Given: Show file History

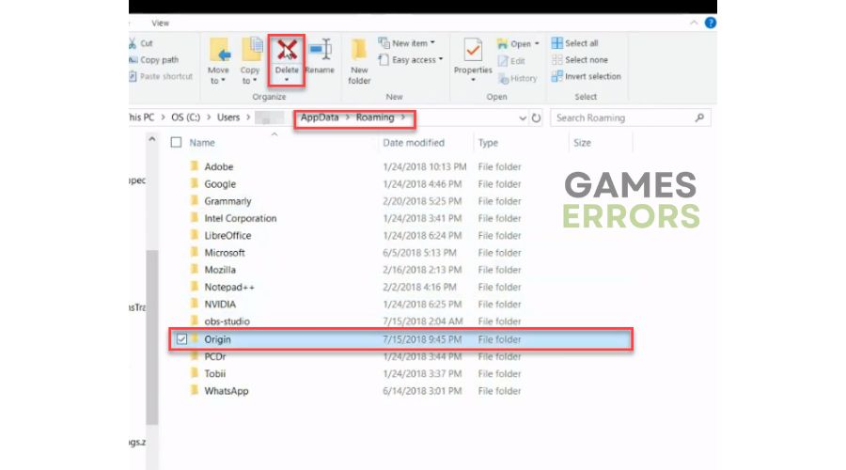Looking at the screenshot, I should (517, 79).
